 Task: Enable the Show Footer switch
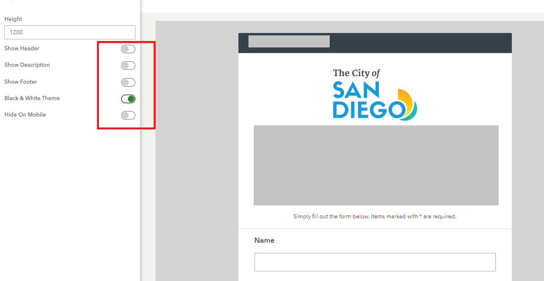coord(128,82)
